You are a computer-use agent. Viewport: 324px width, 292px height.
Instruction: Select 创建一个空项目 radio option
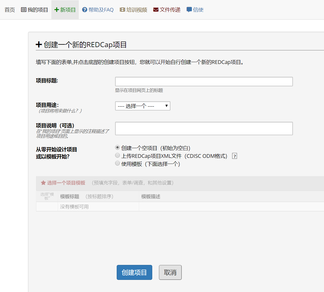click(117, 148)
